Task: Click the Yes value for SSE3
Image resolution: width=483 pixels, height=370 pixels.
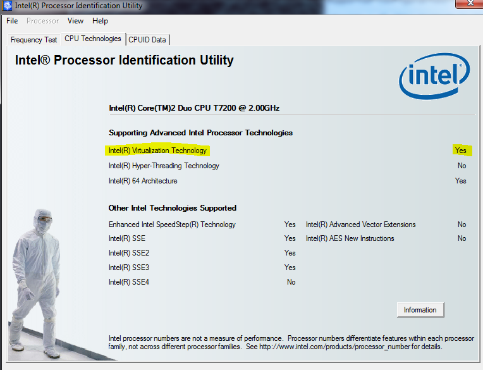Action: pos(290,268)
